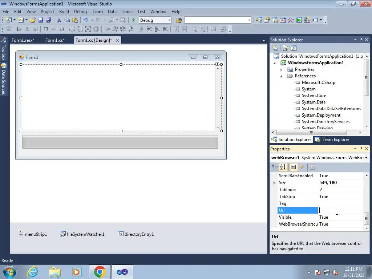
Task: Open the Start Page green arrow icon
Action: click(x=299, y=20)
